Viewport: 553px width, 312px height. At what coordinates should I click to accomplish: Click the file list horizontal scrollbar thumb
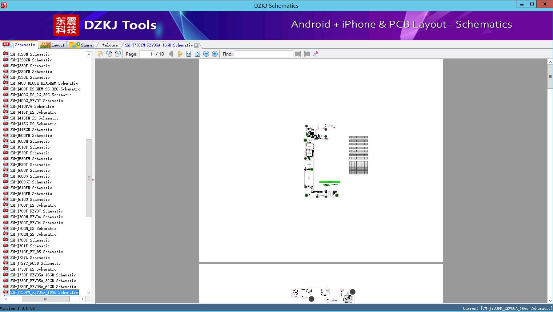click(x=46, y=299)
